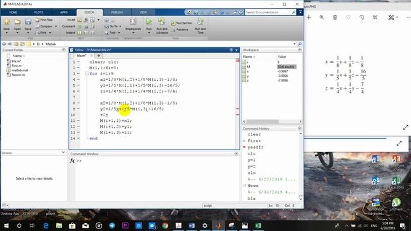
Task: Select Newm.m in Current Folder
Action: 18,74
